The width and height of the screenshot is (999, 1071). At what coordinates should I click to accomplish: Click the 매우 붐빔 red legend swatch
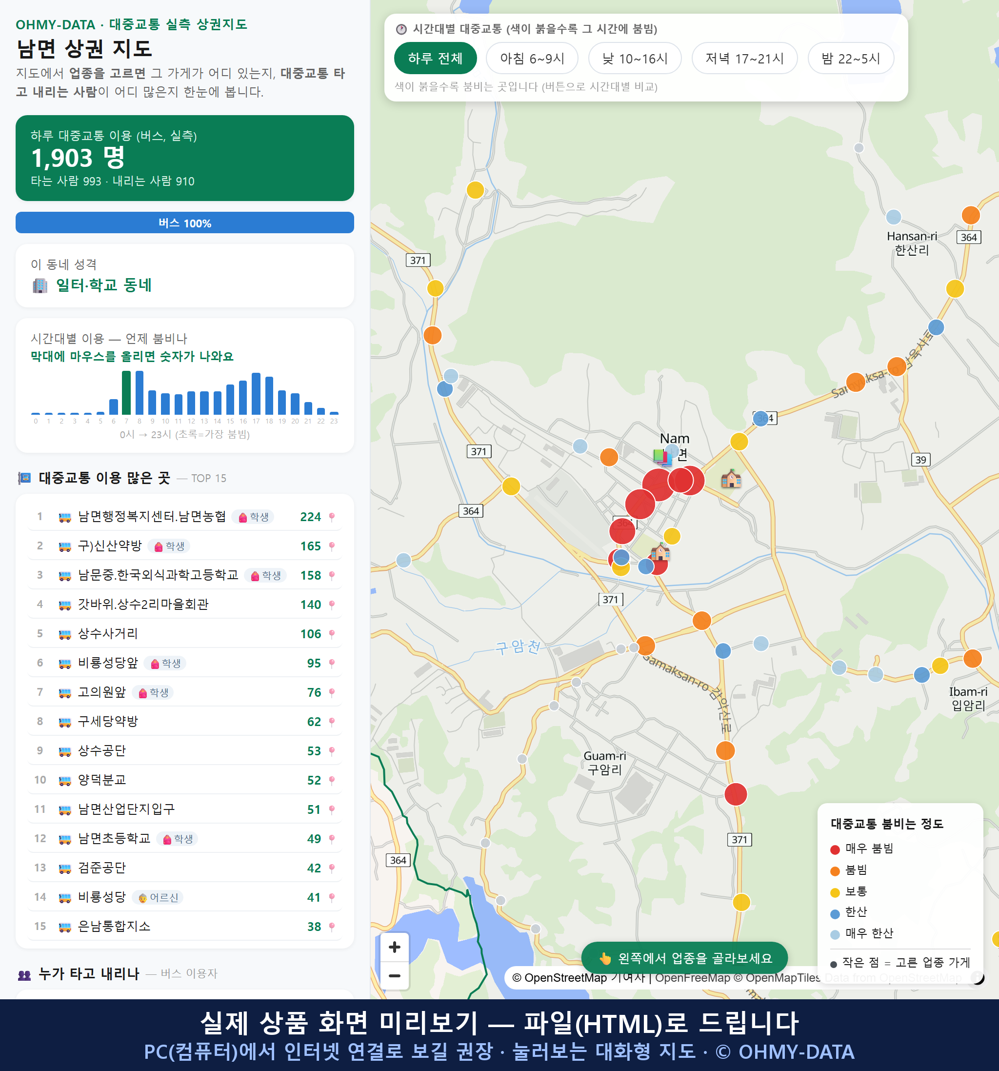point(835,849)
